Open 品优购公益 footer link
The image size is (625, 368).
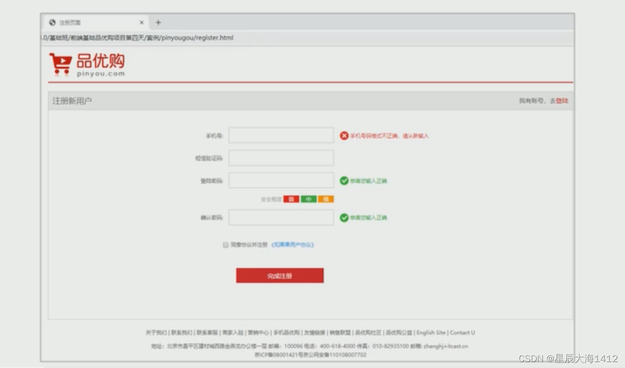point(399,333)
